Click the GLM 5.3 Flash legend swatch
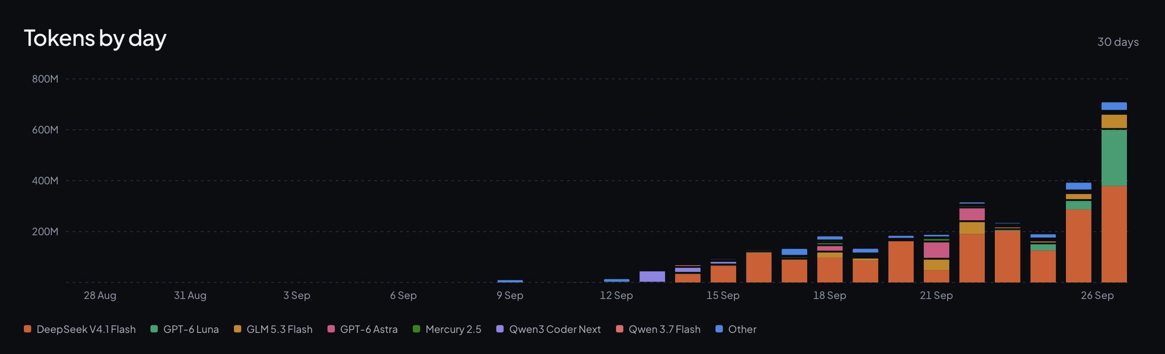The image size is (1165, 354). 237,329
